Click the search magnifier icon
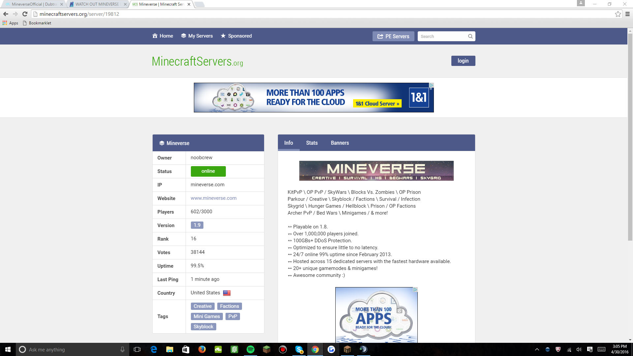The width and height of the screenshot is (633, 356). click(x=470, y=36)
